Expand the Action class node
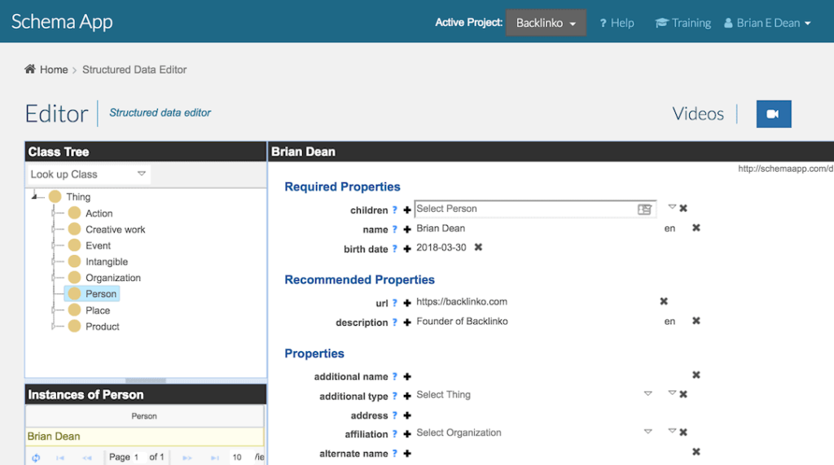Viewport: 834px width, 465px height. click(x=53, y=213)
